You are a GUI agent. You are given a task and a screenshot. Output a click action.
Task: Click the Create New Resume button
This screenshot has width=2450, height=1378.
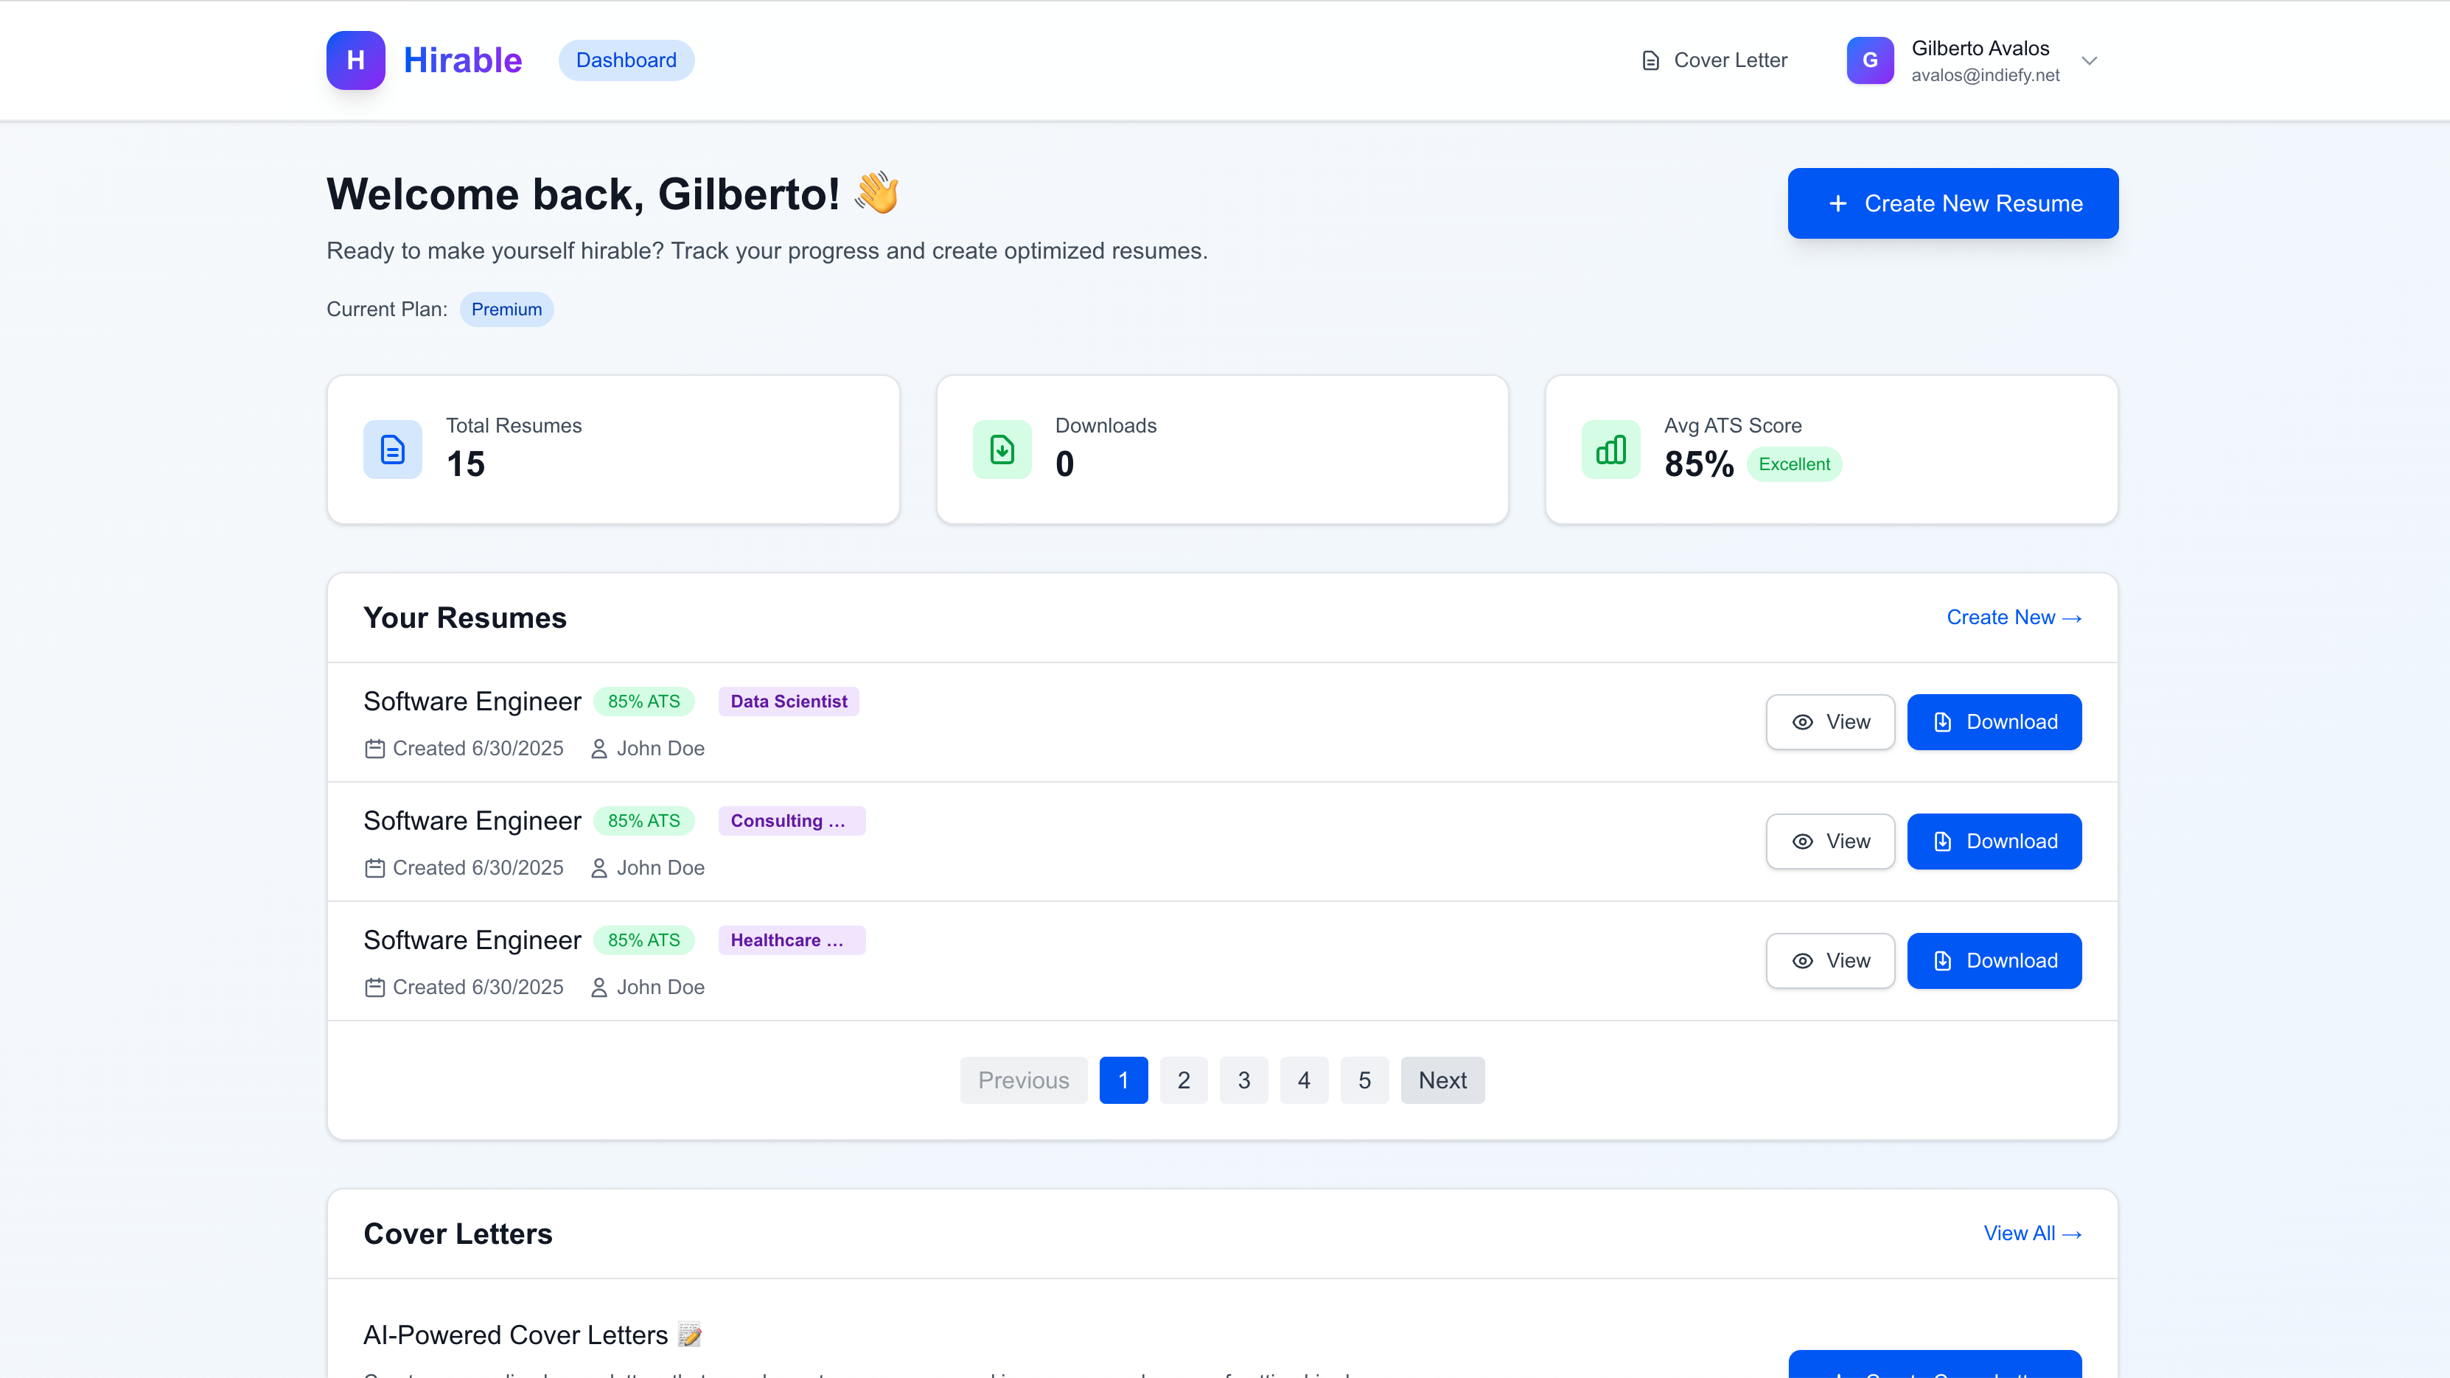coord(1952,203)
